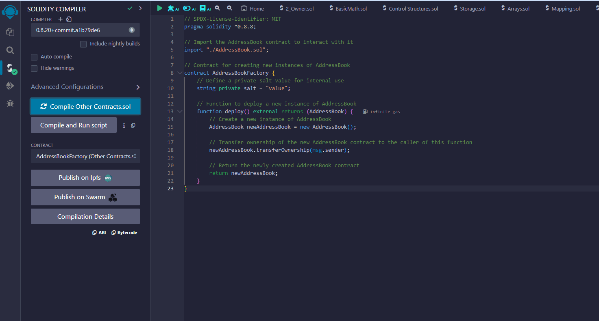Click line number 23 in gutter

(x=170, y=189)
